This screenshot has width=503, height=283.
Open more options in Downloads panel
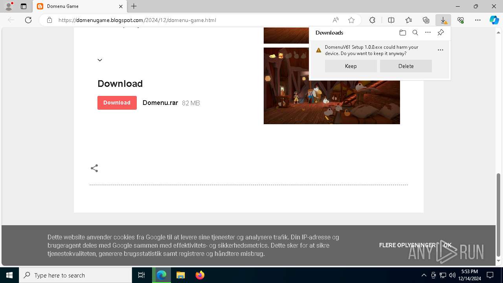[x=428, y=33]
